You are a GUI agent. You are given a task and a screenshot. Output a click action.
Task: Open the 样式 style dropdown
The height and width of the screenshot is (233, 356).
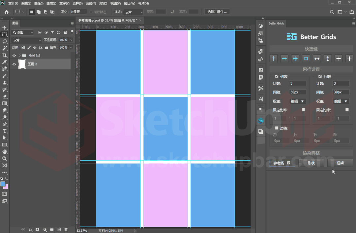tap(133, 12)
